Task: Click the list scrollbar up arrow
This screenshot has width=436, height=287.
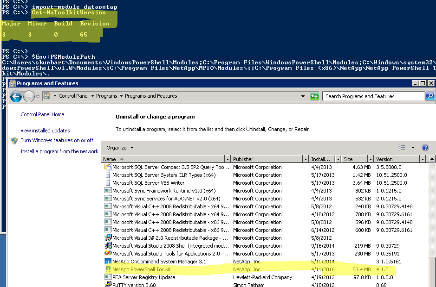Action: [432, 159]
